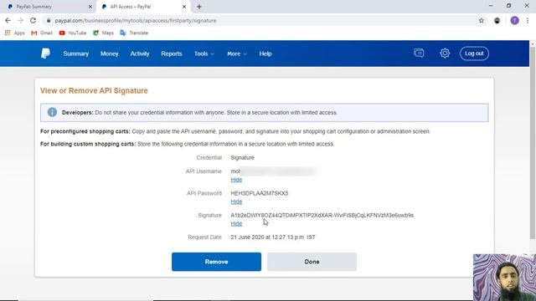The image size is (536, 301).
Task: Go to Summary in PayPal navigation
Action: coord(76,54)
